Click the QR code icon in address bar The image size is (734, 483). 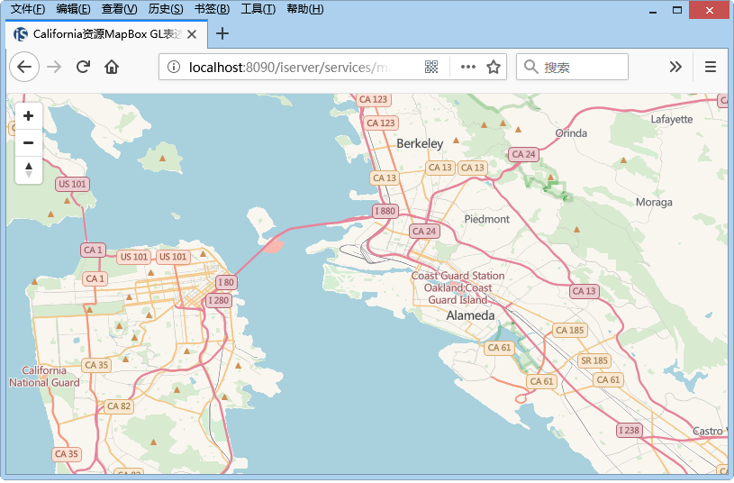(x=431, y=67)
